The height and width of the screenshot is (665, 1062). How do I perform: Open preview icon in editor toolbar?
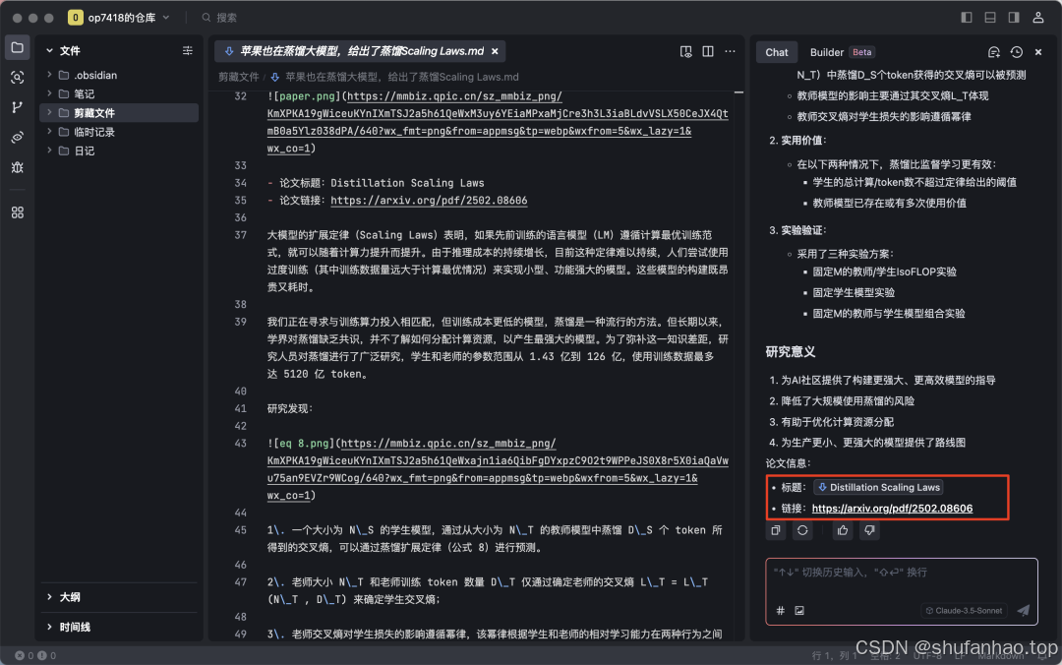686,51
